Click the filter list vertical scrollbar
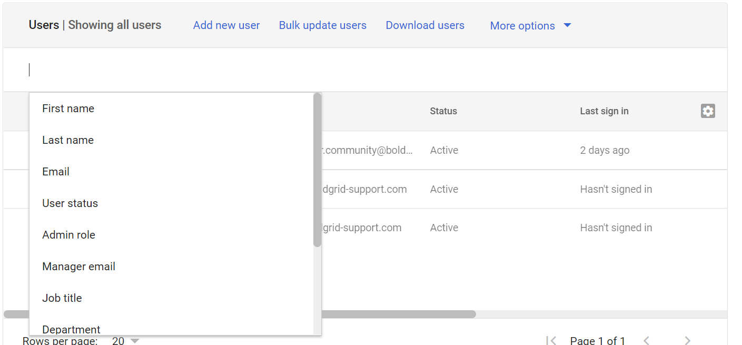The height and width of the screenshot is (345, 742). click(x=317, y=170)
